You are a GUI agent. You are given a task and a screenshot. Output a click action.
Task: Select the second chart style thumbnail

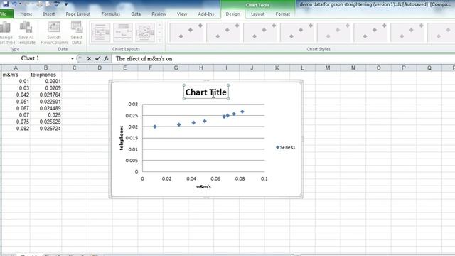click(224, 32)
